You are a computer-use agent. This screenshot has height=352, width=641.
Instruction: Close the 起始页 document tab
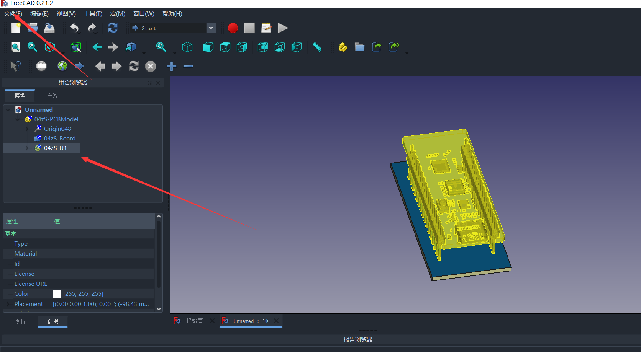coord(212,321)
